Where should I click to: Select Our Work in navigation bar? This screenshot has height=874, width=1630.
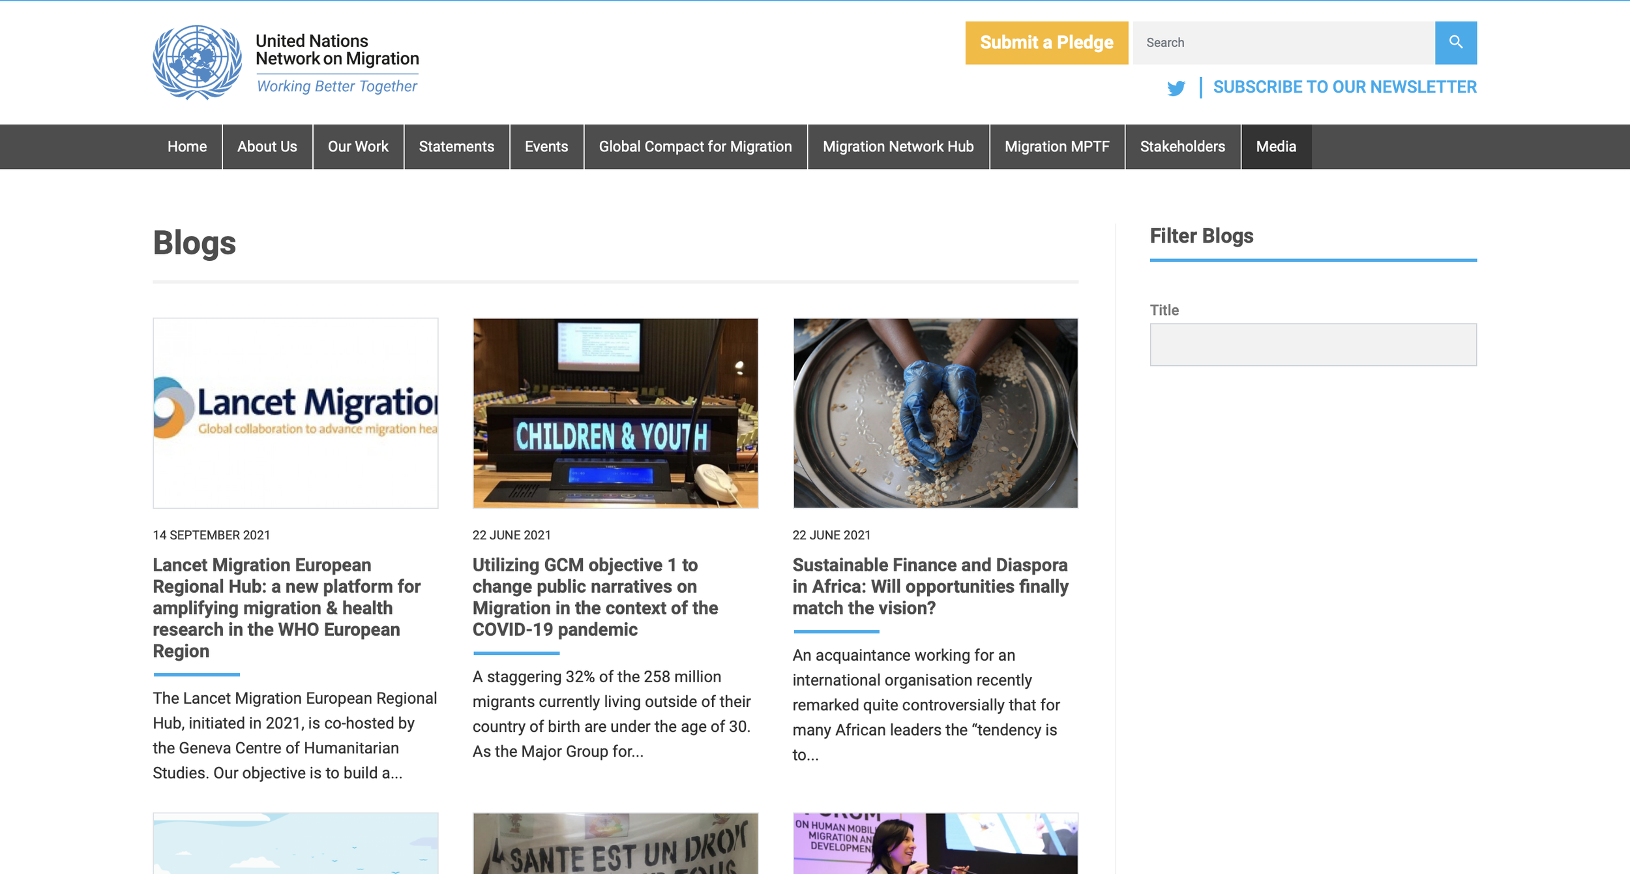click(x=358, y=147)
